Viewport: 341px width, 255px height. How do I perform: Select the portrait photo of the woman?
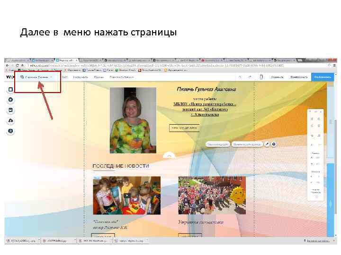pyautogui.click(x=133, y=120)
